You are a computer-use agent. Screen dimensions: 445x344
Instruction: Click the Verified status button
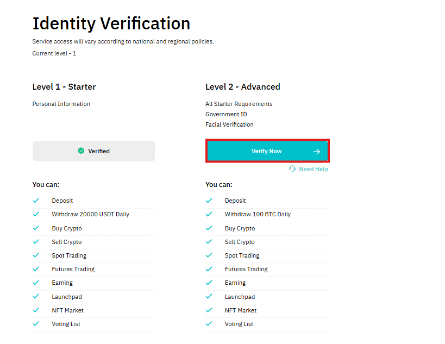[x=93, y=151]
